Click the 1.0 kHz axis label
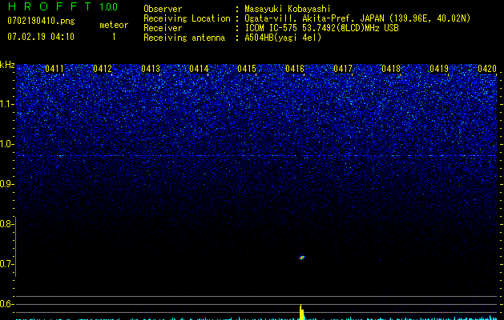 pyautogui.click(x=6, y=145)
